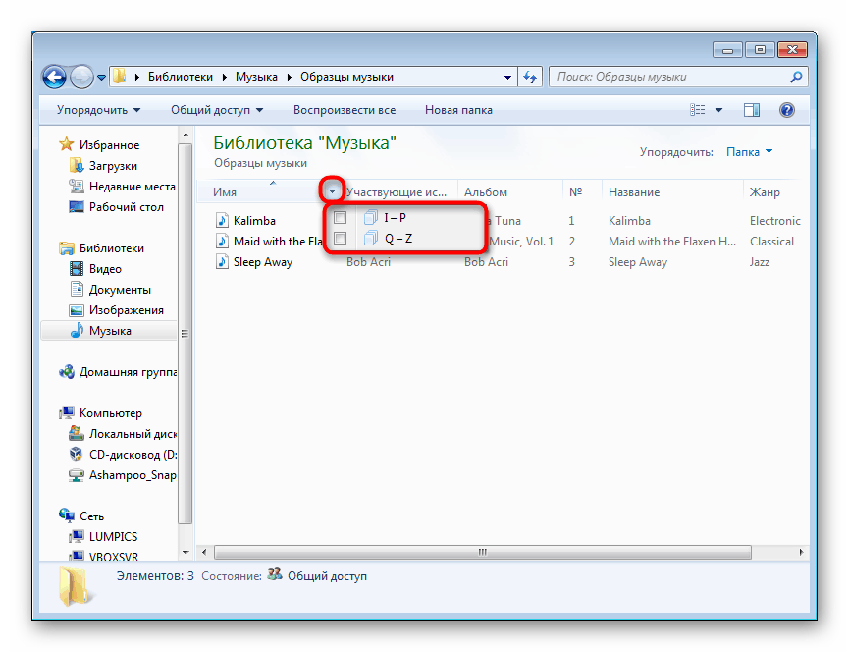Click Воспроизвести все button
This screenshot has width=849, height=652.
(x=345, y=110)
